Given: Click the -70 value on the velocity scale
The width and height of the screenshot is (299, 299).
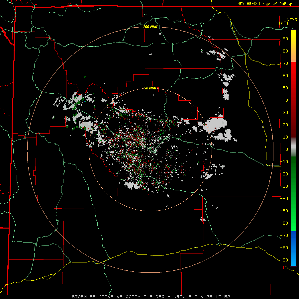Looking at the screenshot, I should tap(284, 236).
